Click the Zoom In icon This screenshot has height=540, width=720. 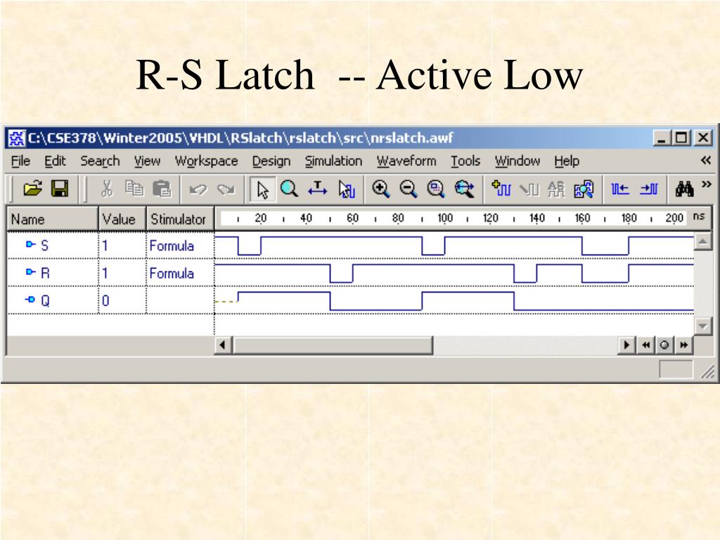(x=381, y=188)
